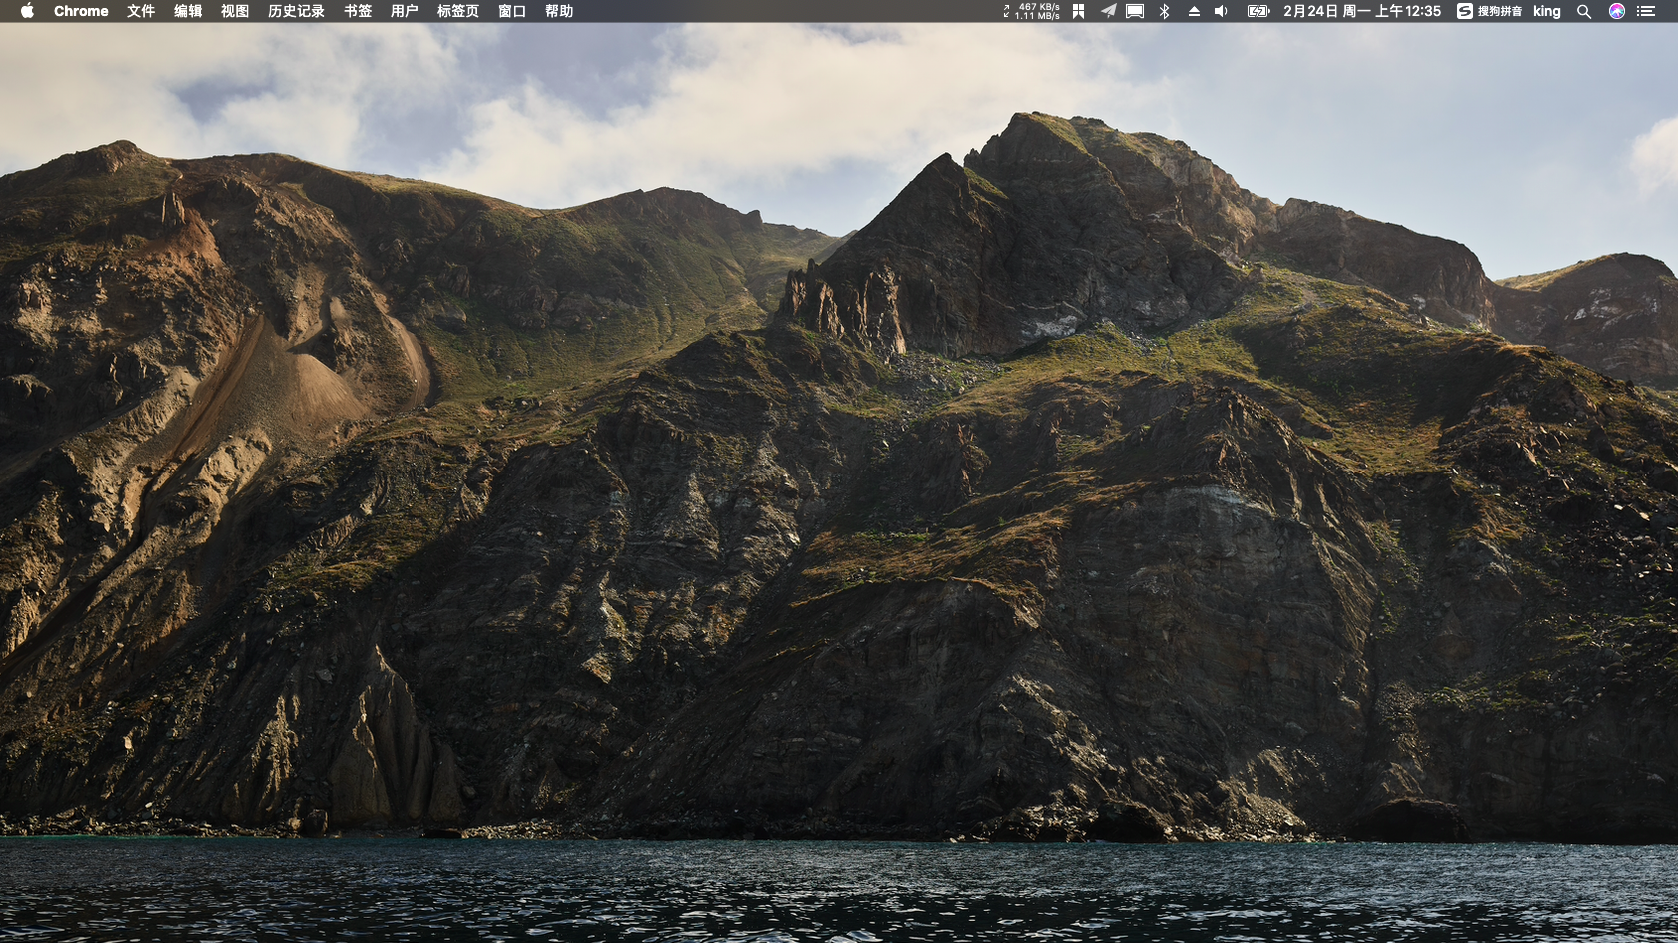Open the 帮助 menu

coord(559,11)
